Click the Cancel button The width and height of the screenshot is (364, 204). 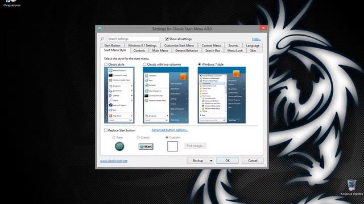tap(253, 161)
